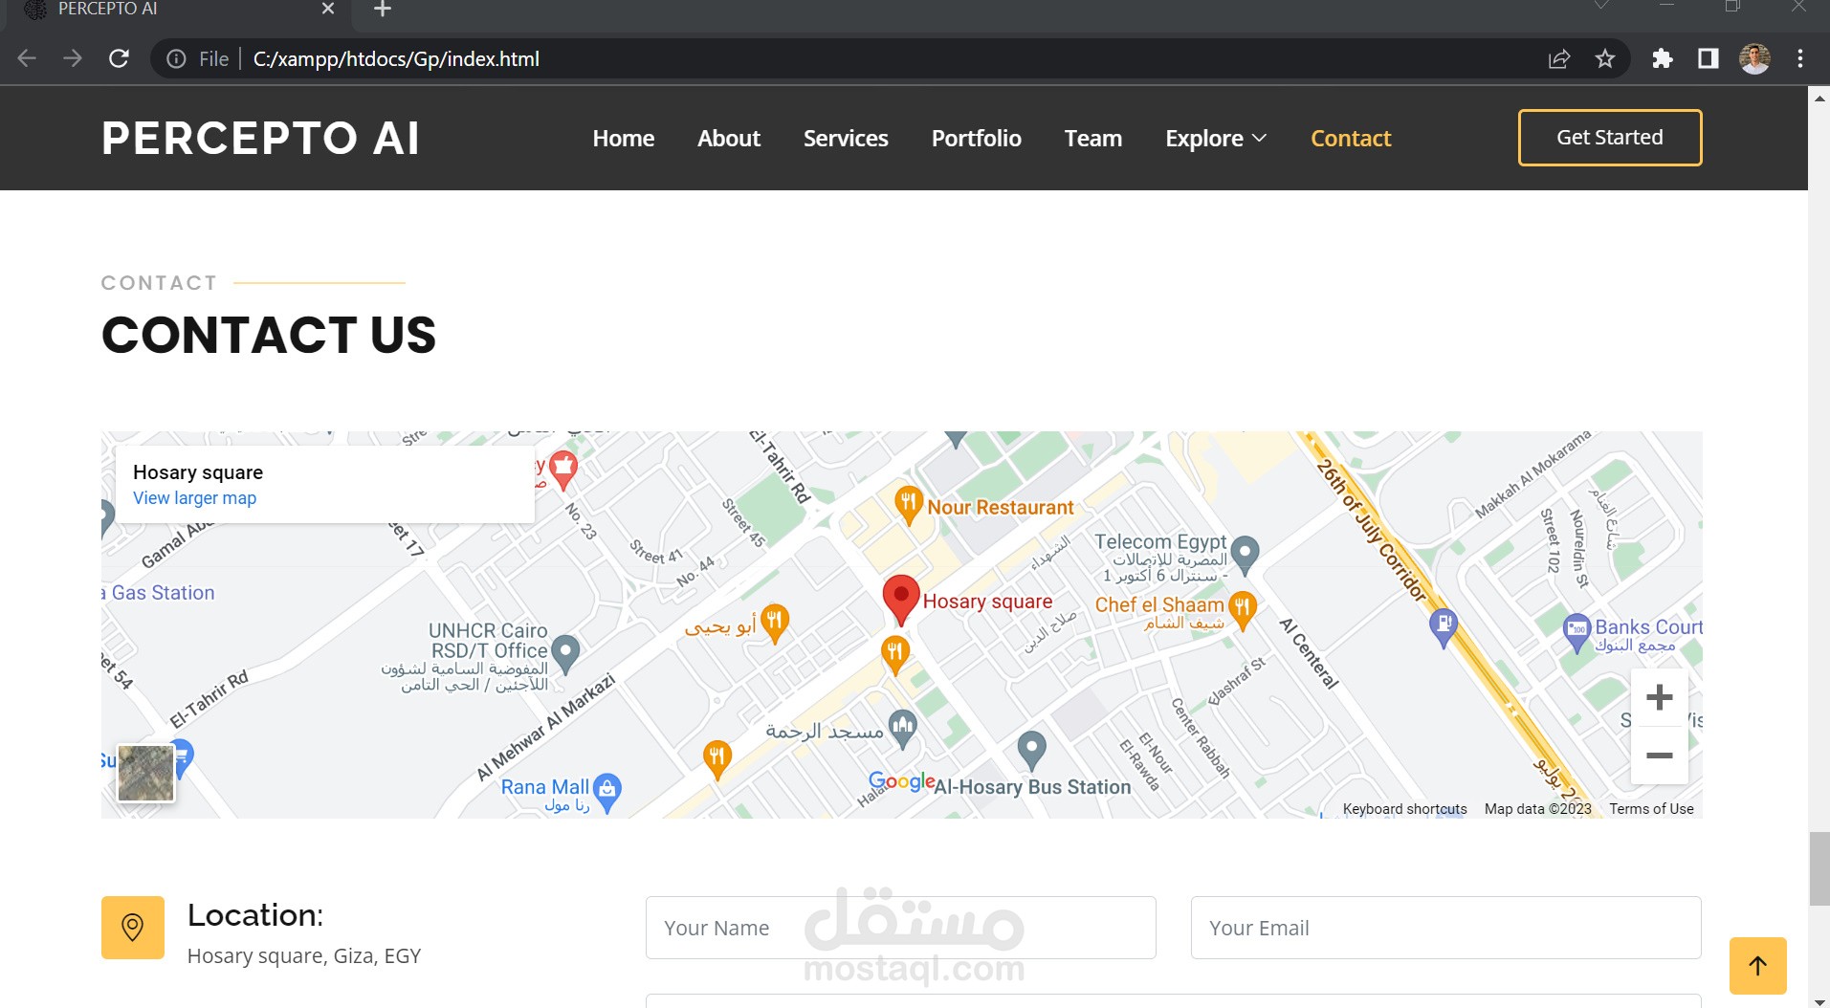1830x1008 pixels.
Task: Click the أبو يحيى restaurant marker
Action: 775,623
